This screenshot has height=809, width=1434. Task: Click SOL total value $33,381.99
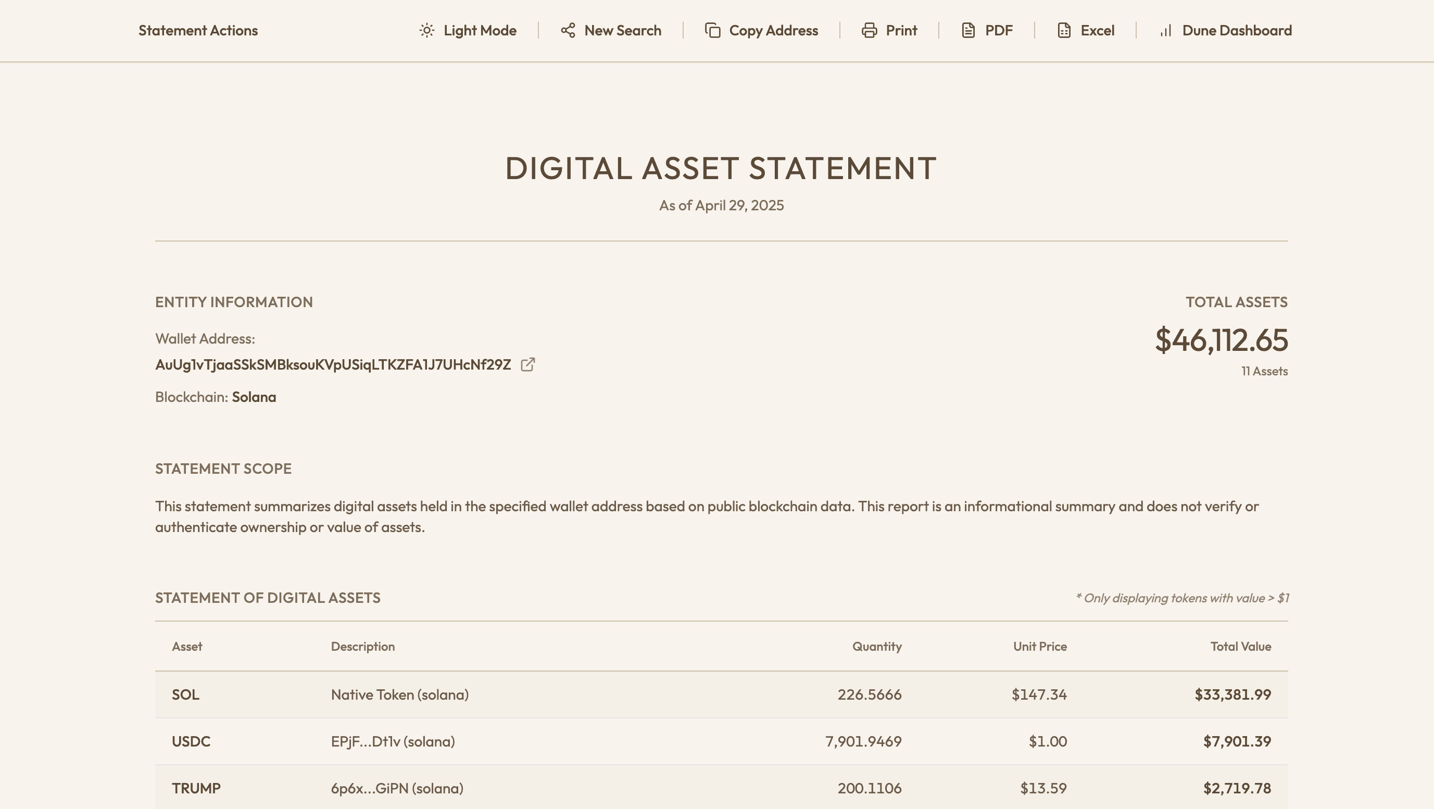click(x=1232, y=695)
